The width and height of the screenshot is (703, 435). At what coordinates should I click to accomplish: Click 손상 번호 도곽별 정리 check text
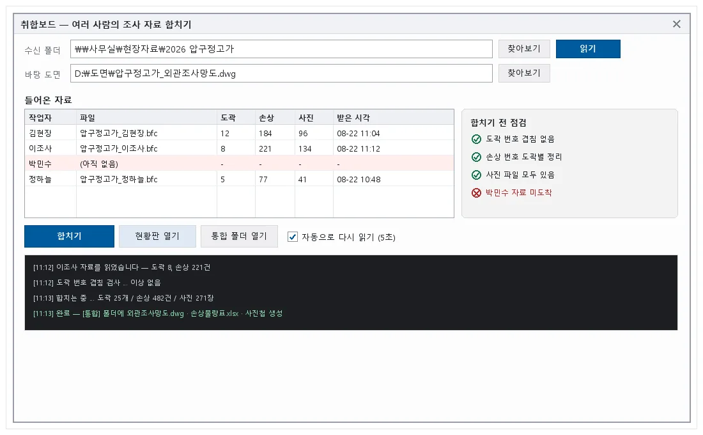pyautogui.click(x=523, y=157)
